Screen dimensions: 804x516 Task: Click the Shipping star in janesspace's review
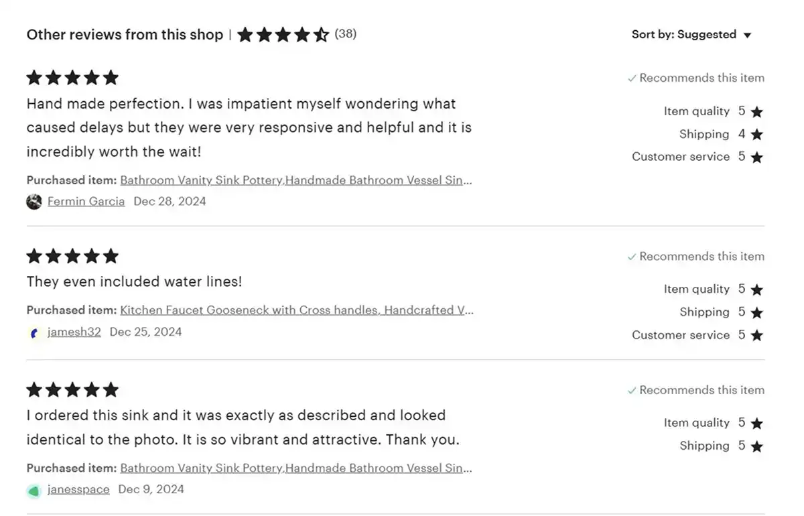[757, 446]
